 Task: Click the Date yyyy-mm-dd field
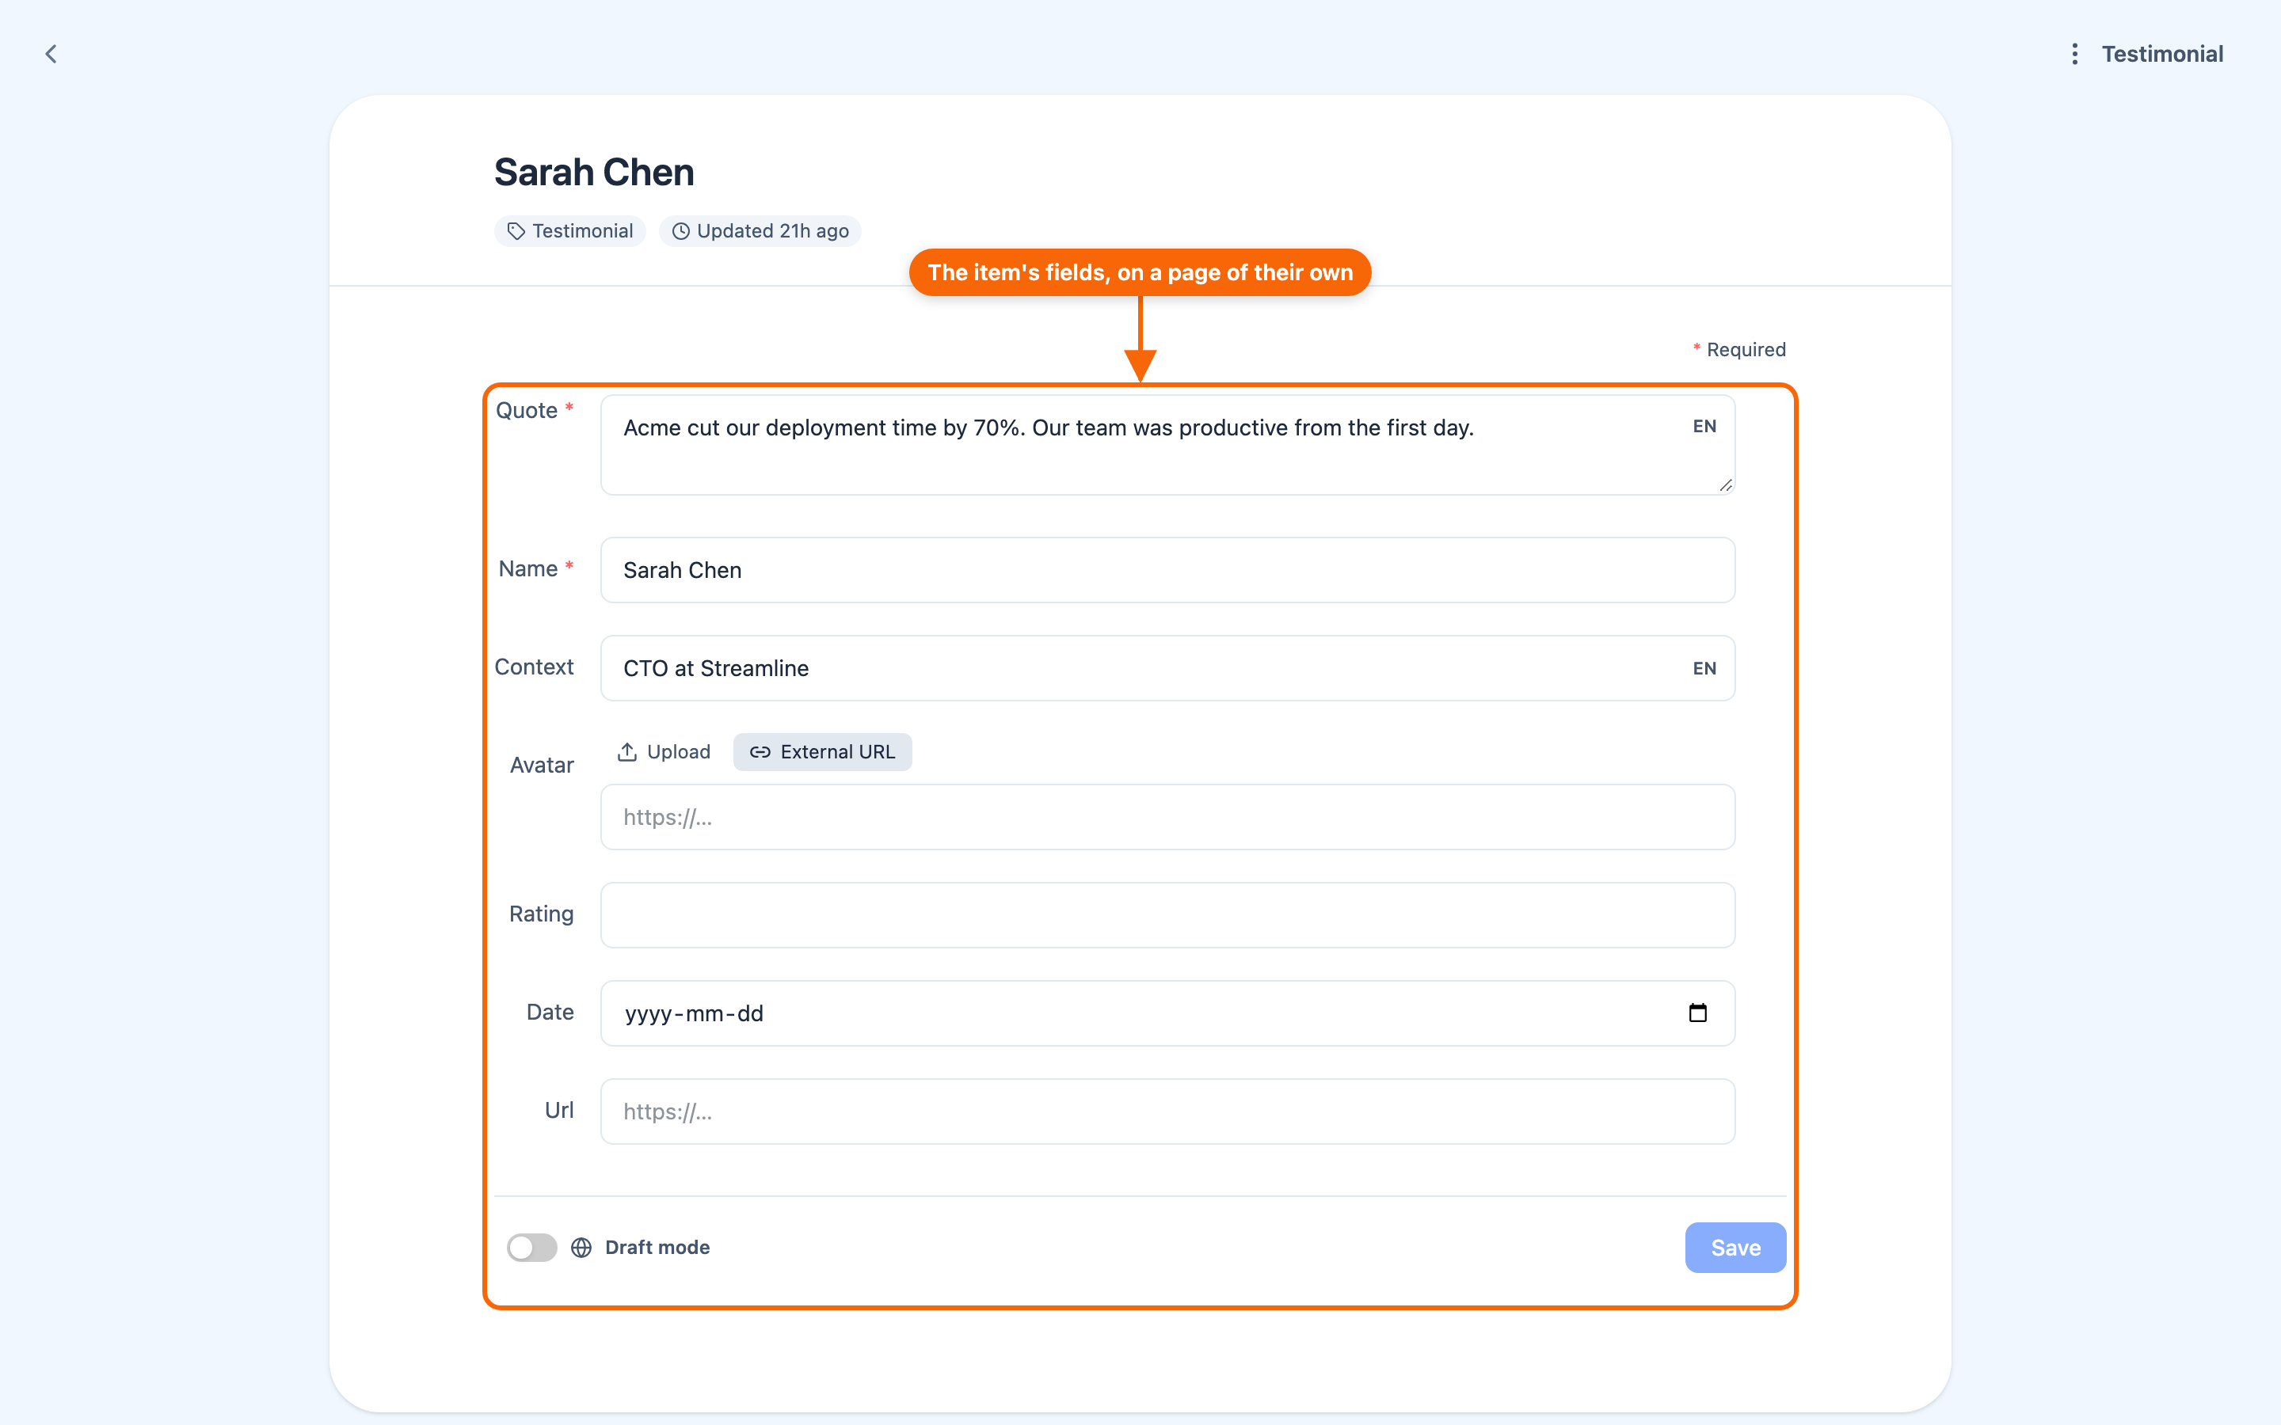[1167, 1013]
